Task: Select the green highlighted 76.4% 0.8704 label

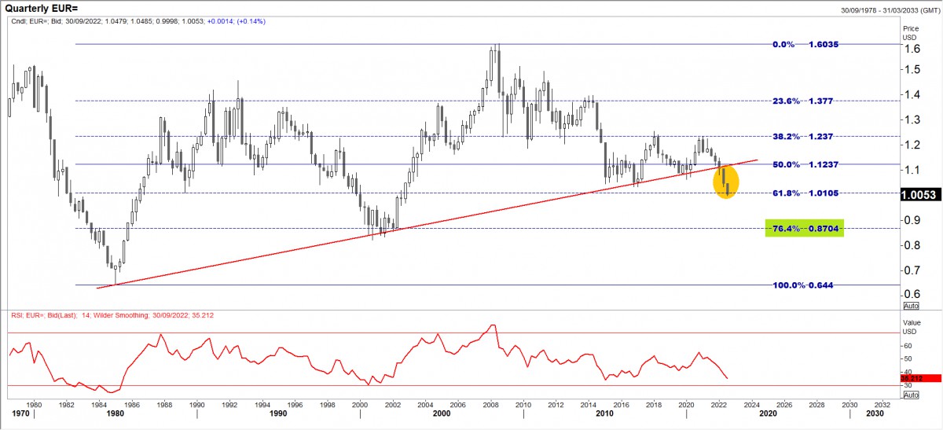Action: click(804, 228)
